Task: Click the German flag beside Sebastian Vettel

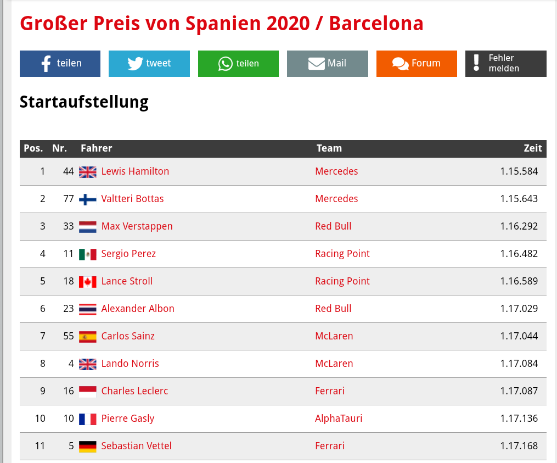Action: (88, 447)
